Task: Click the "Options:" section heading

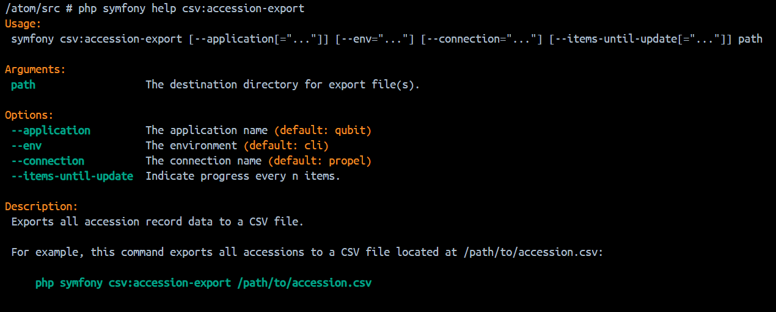Action: pyautogui.click(x=29, y=115)
